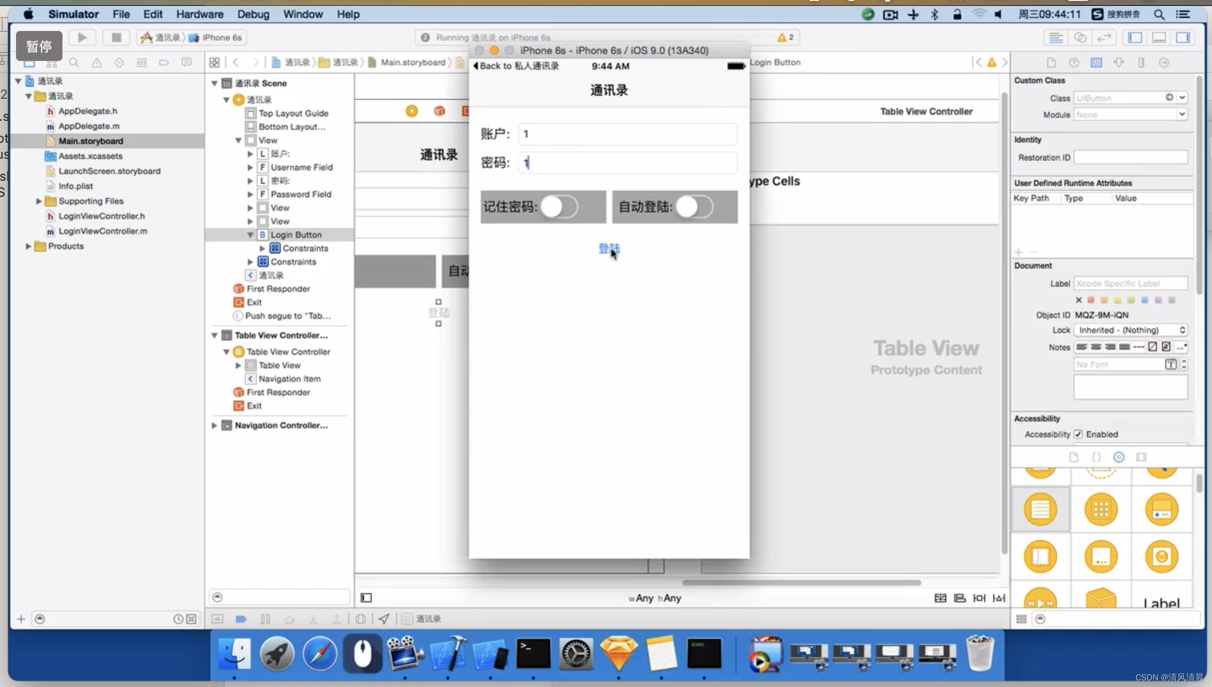This screenshot has width=1212, height=687.
Task: Click the Debug area toggle icon
Action: 1159,37
